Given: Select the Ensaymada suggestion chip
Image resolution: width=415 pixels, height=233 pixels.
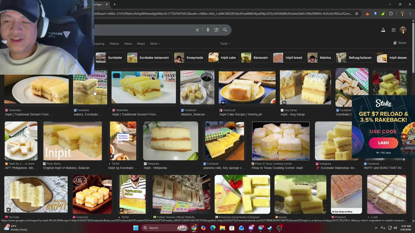Looking at the screenshot, I should pos(190,58).
